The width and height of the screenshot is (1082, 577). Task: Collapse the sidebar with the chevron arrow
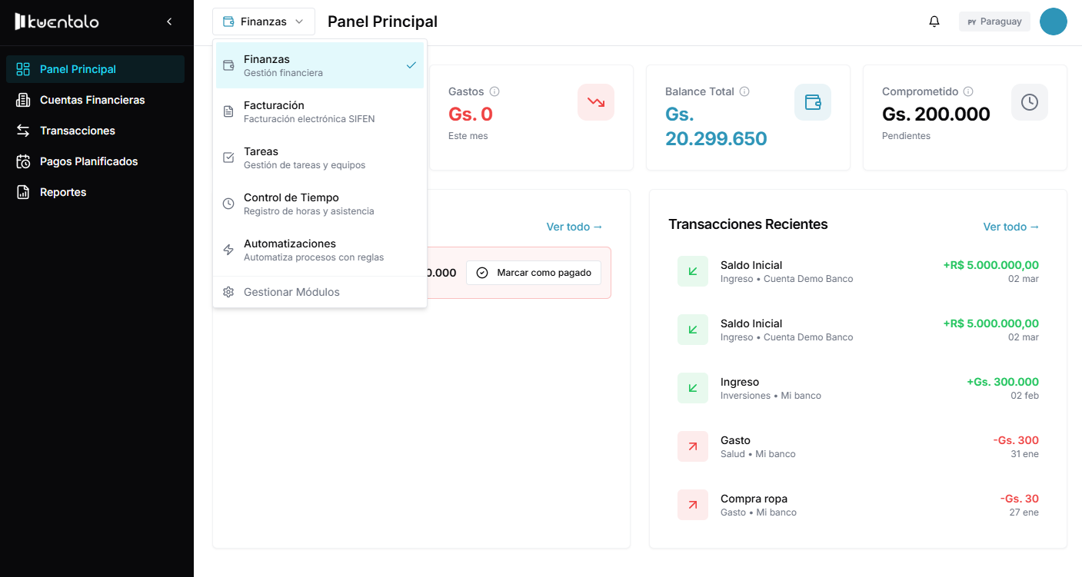(x=169, y=22)
